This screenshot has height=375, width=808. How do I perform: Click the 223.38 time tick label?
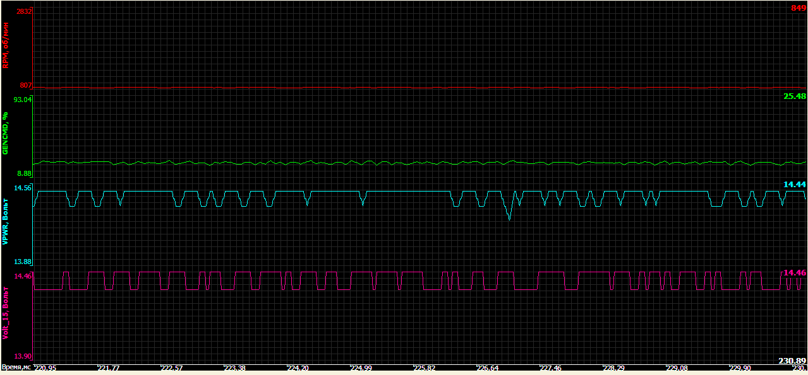tap(235, 368)
